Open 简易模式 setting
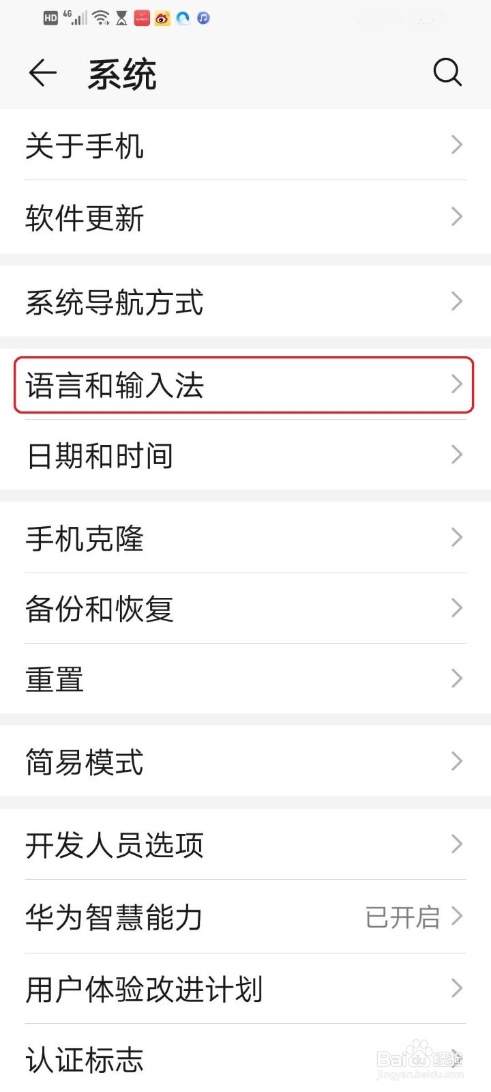Image resolution: width=491 pixels, height=1092 pixels. [245, 761]
